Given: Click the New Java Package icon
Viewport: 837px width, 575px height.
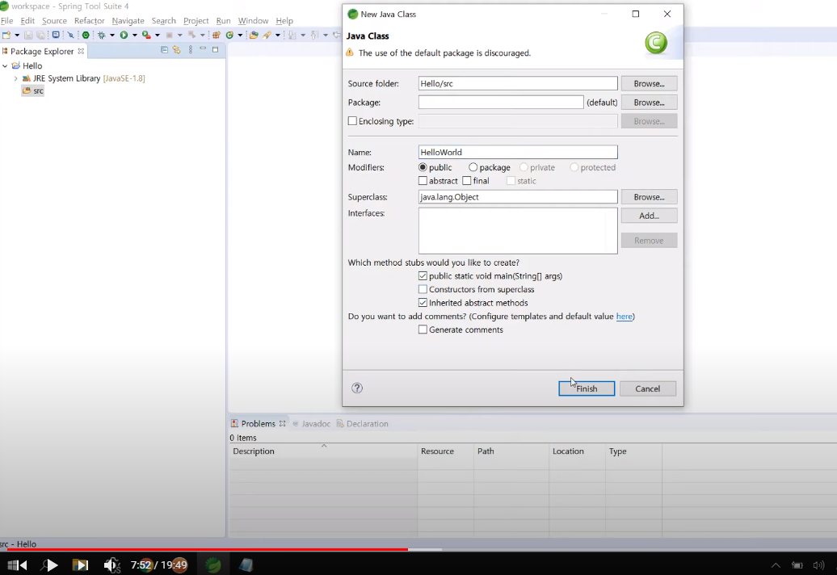Looking at the screenshot, I should point(217,36).
